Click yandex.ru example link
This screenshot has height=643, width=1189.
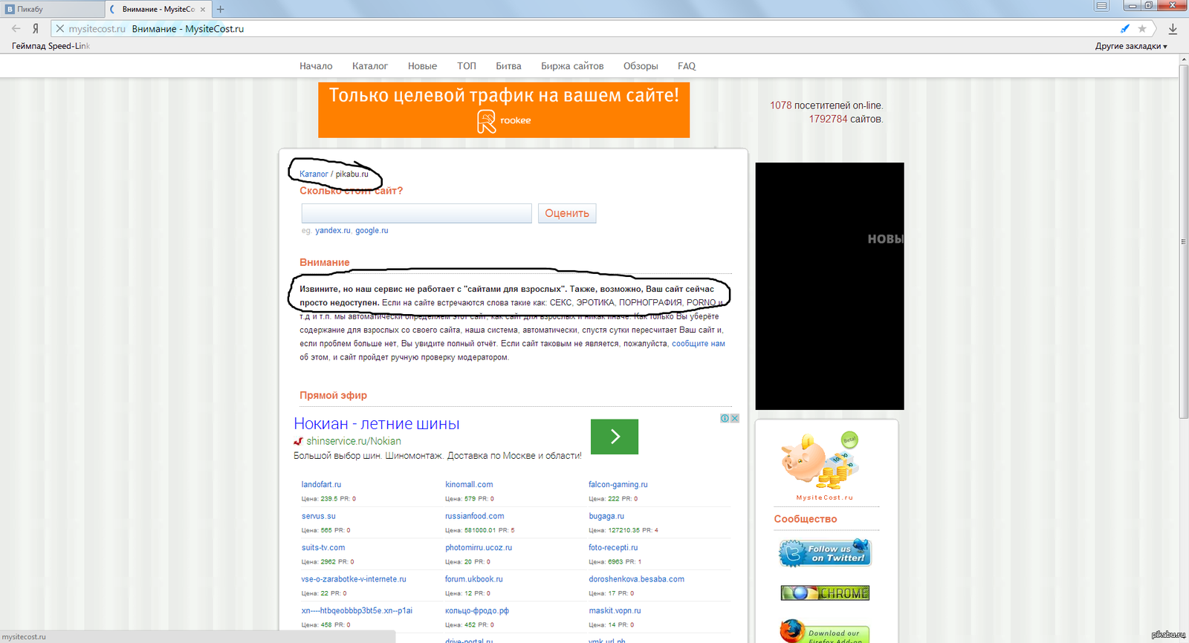point(332,231)
